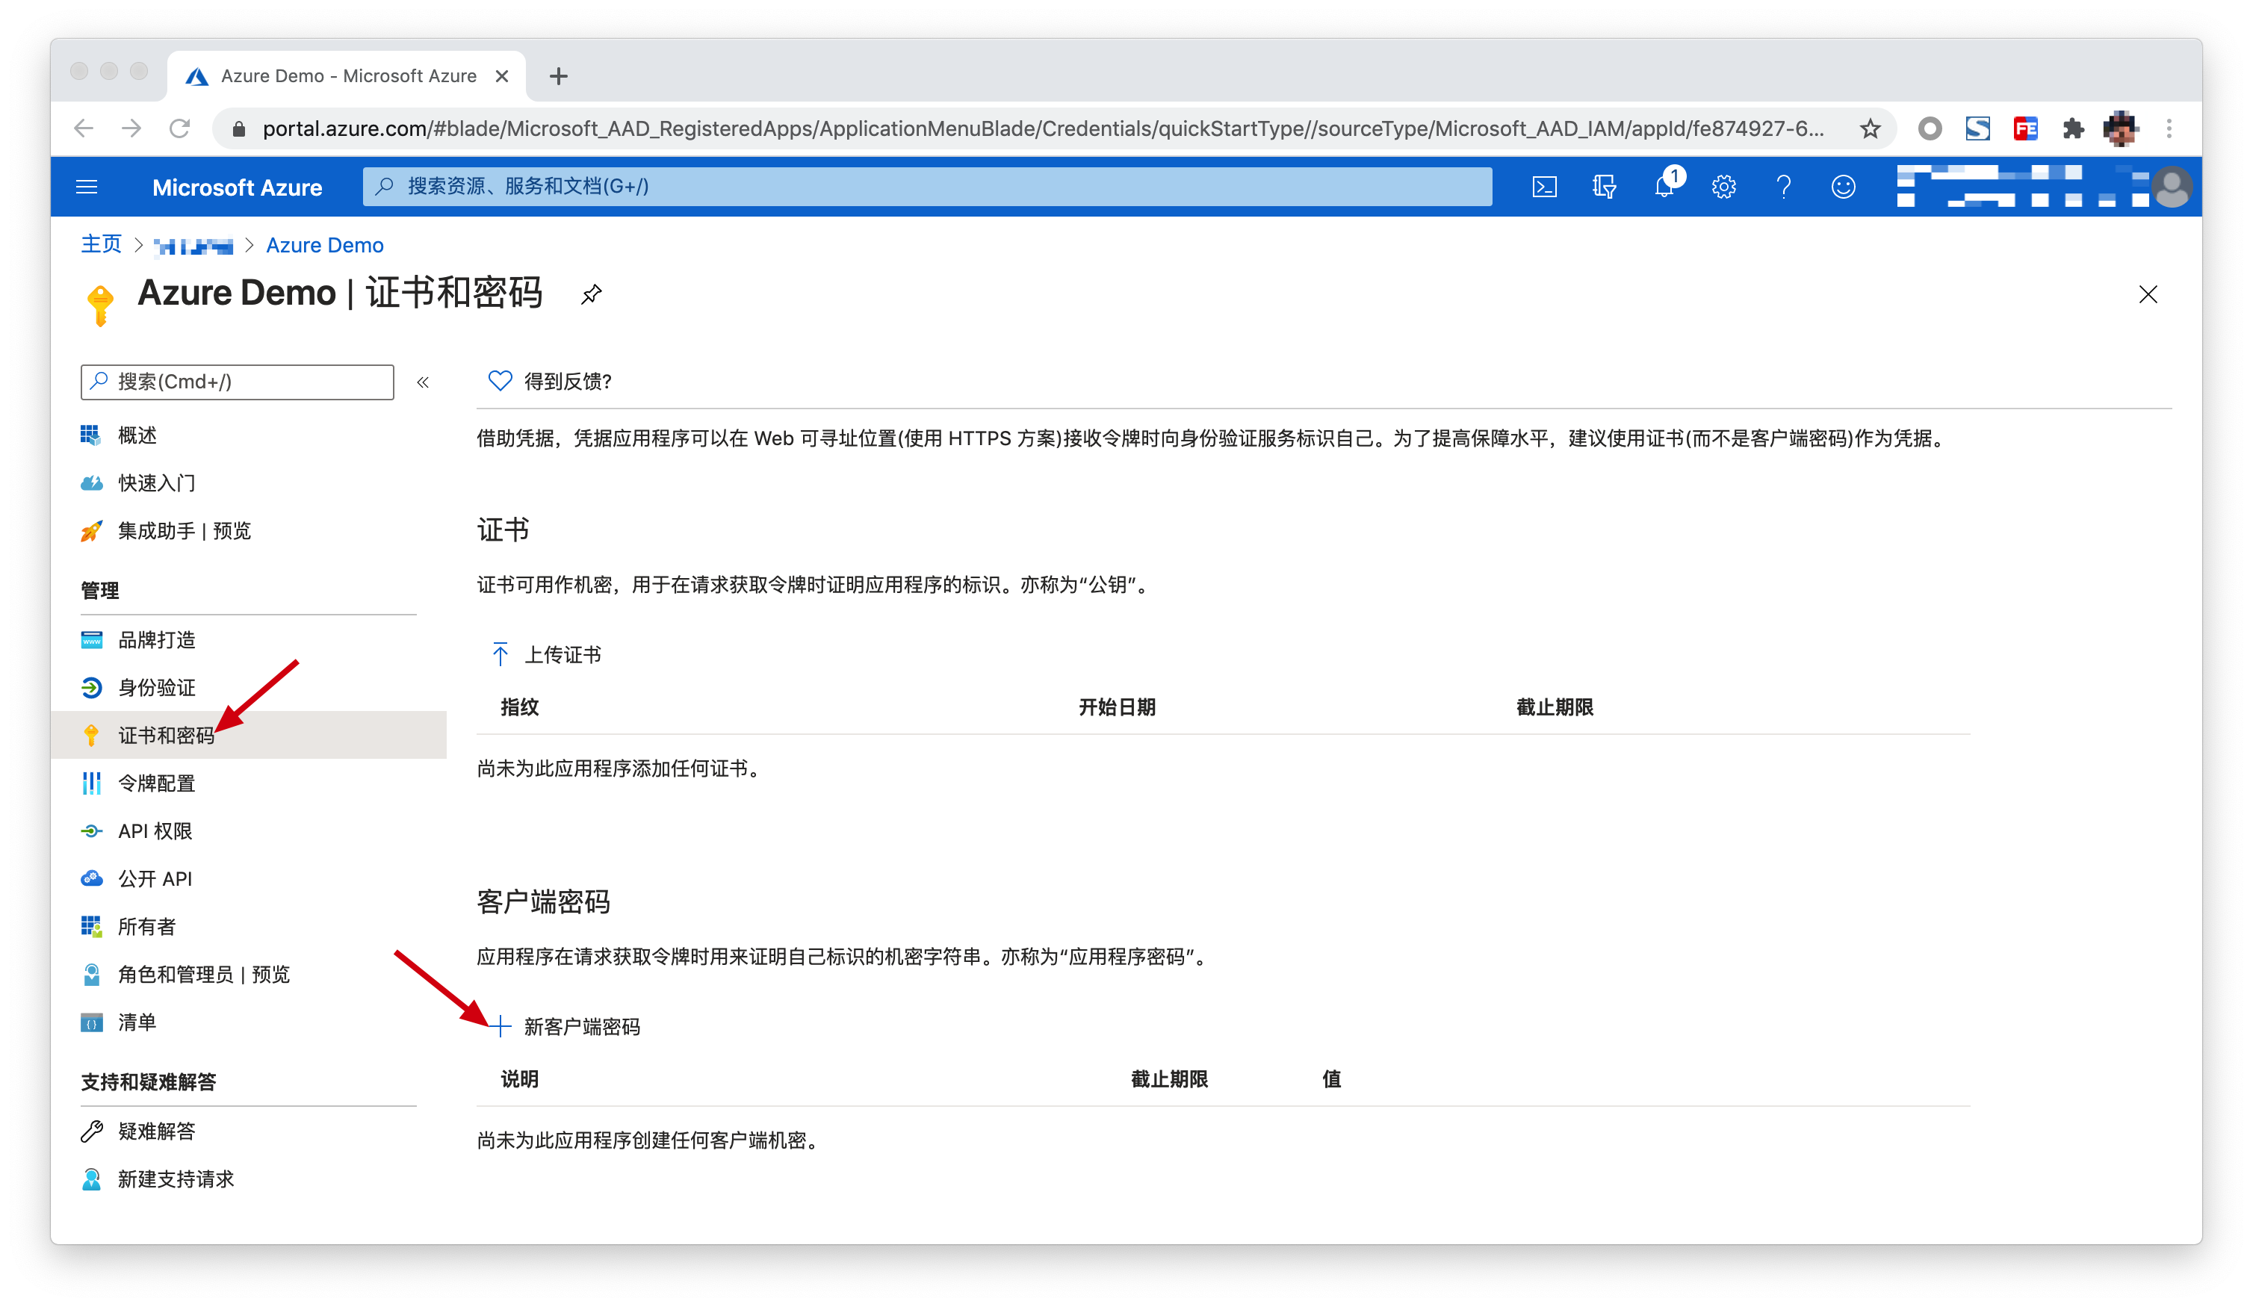Select API 权限 in the sidebar
The width and height of the screenshot is (2253, 1307).
[x=155, y=831]
